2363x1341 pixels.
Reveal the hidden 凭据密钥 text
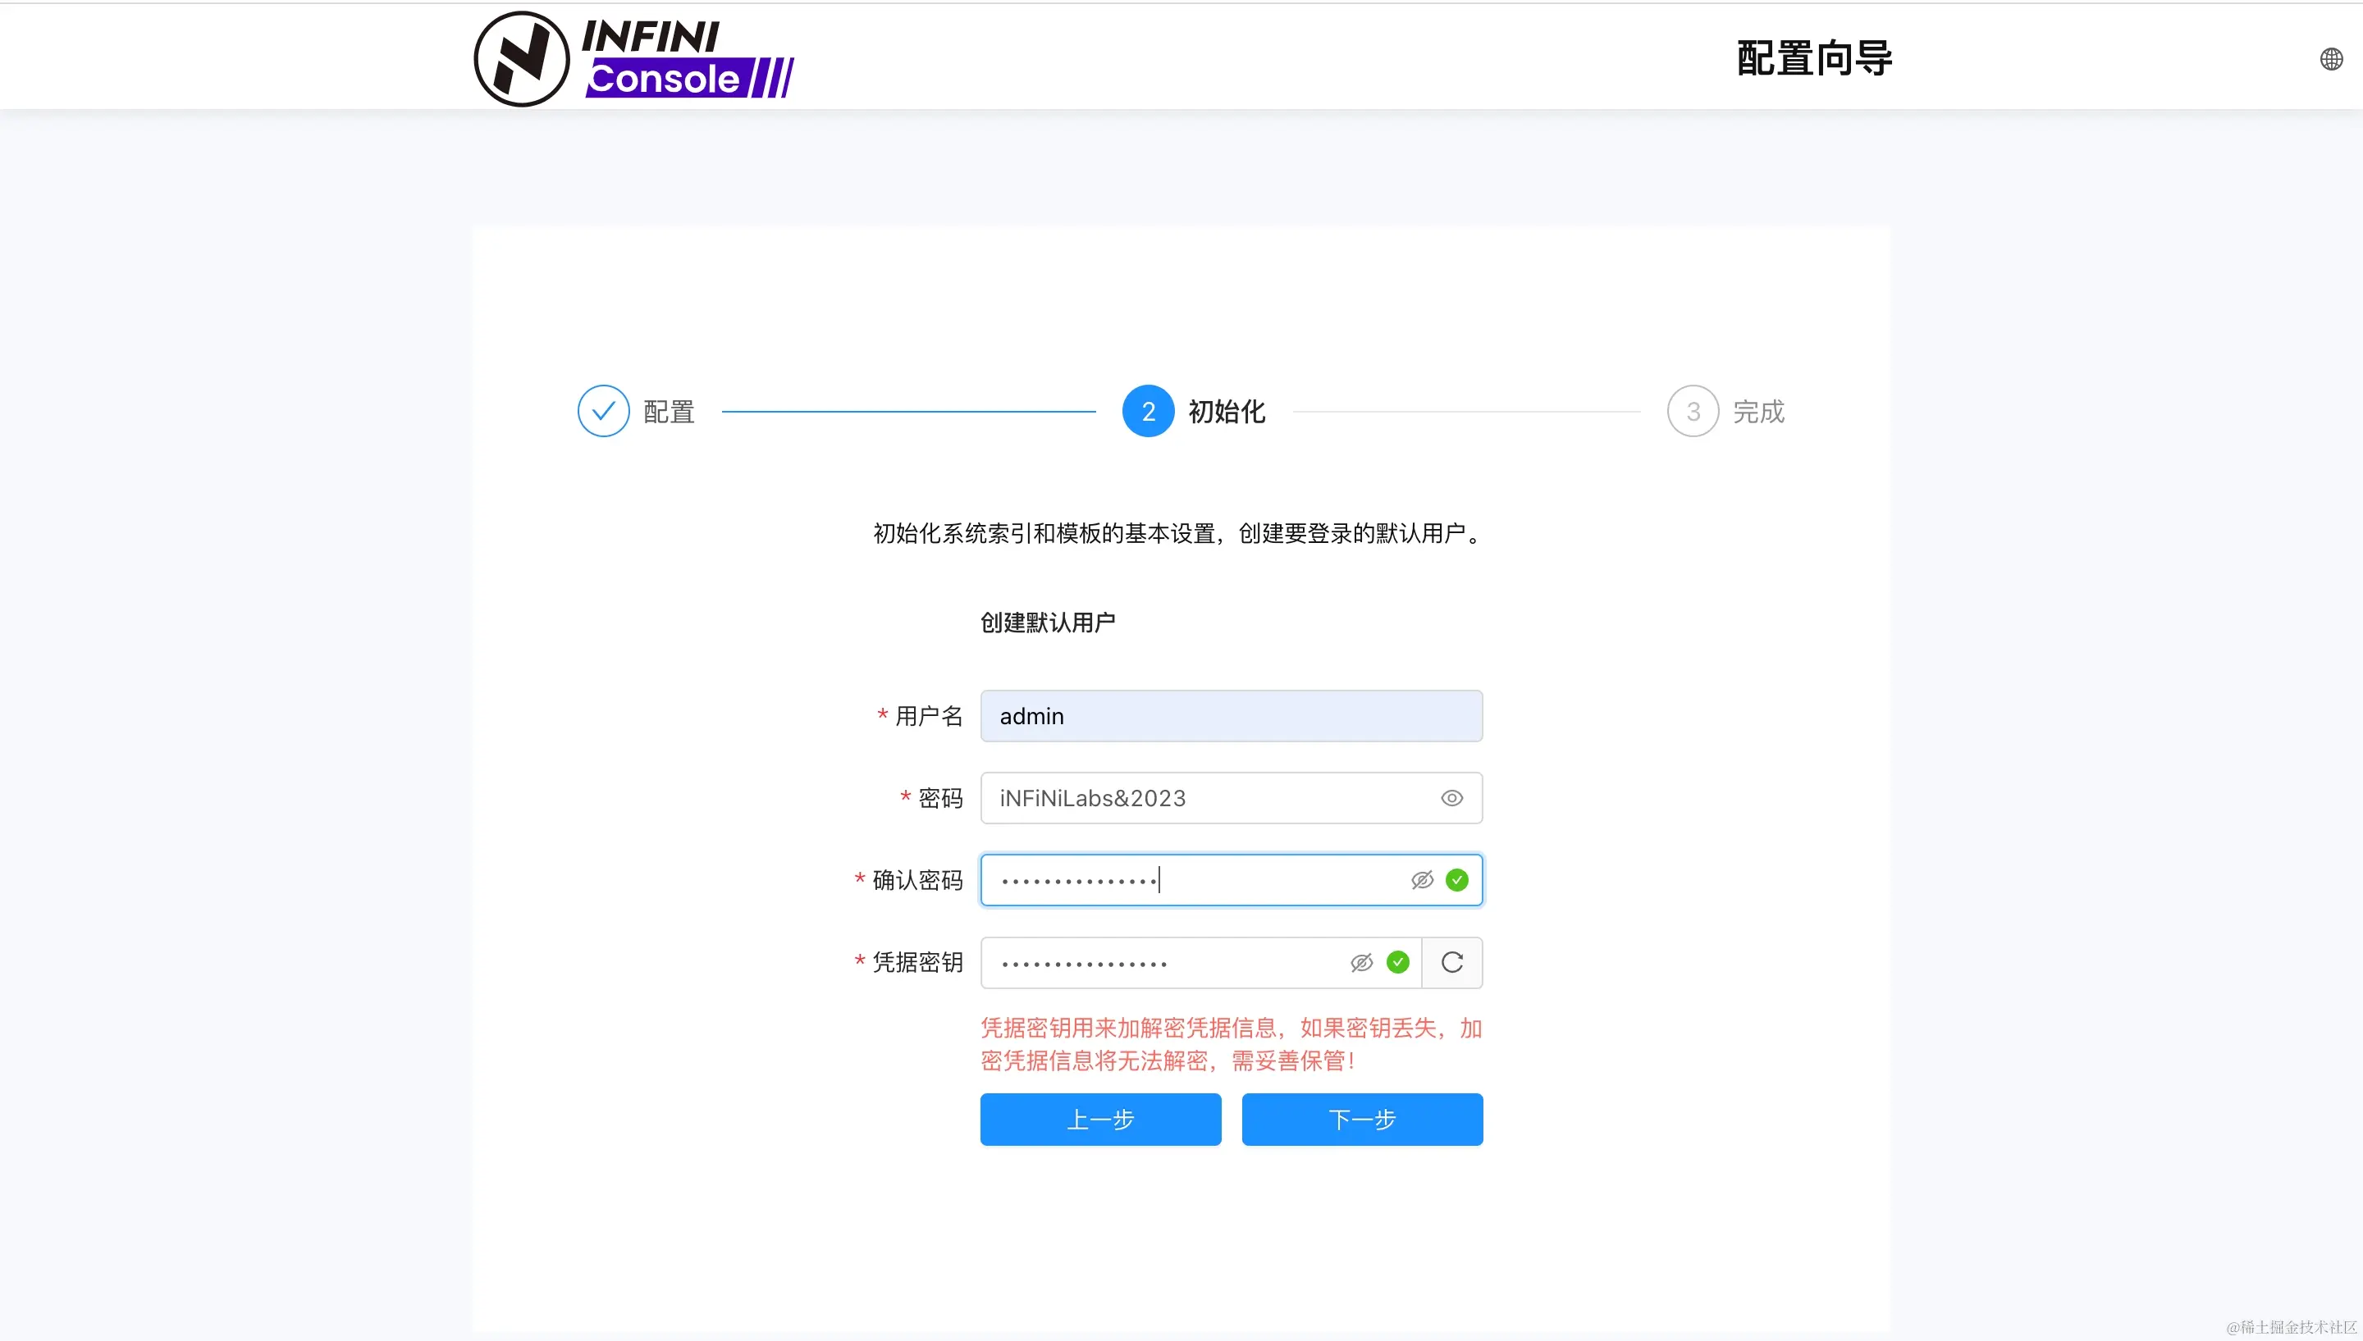[1360, 962]
